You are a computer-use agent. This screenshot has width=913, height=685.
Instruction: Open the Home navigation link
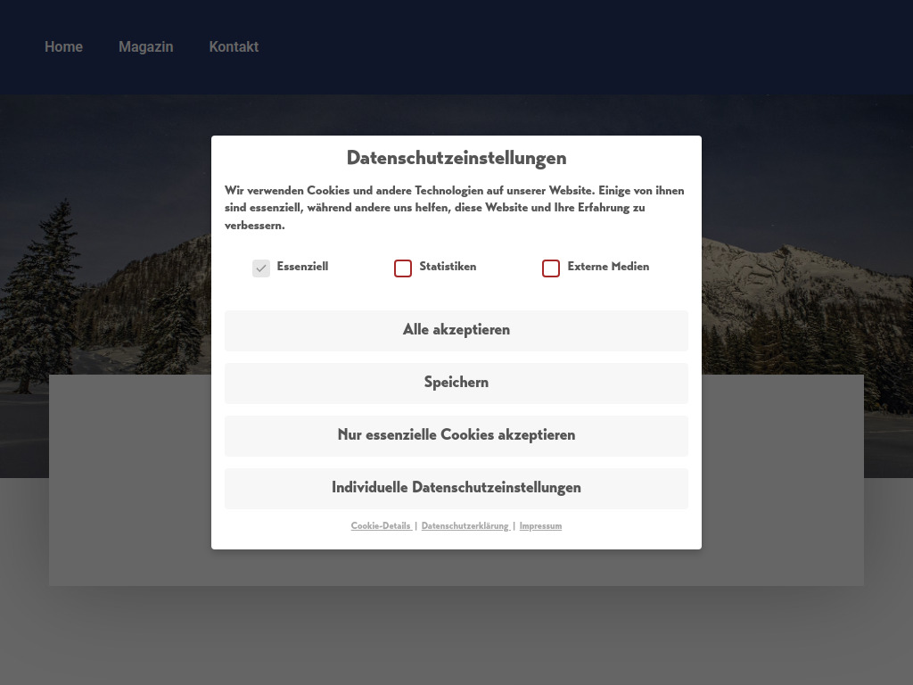click(x=63, y=46)
